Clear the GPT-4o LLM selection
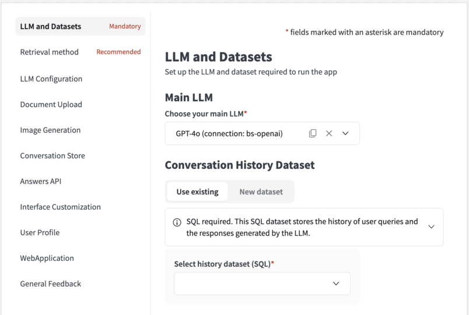469x315 pixels. 329,133
